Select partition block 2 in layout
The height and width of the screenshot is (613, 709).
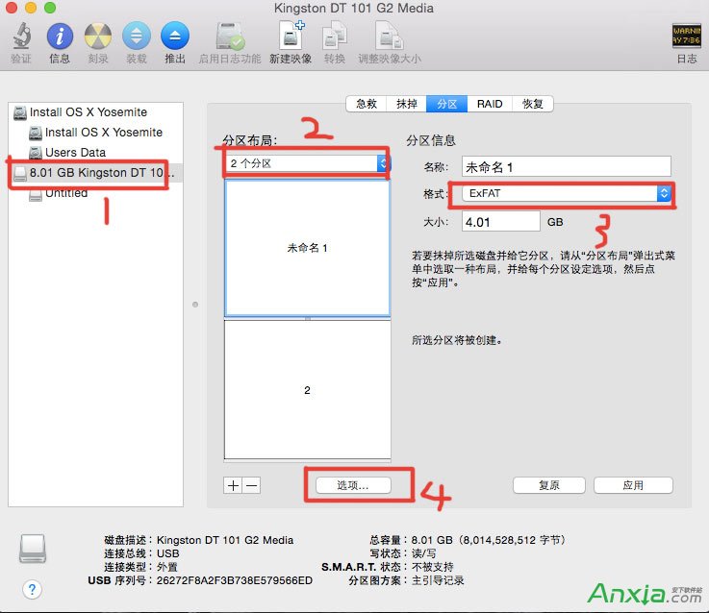[x=308, y=390]
